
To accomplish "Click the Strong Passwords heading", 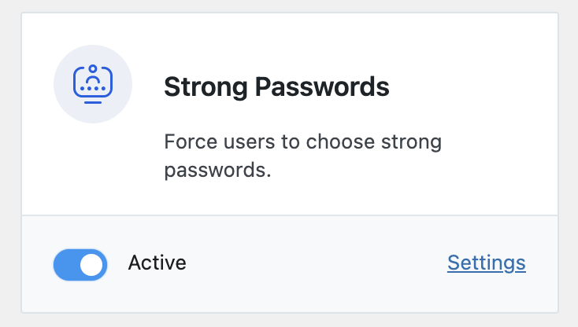I will 276,87.
